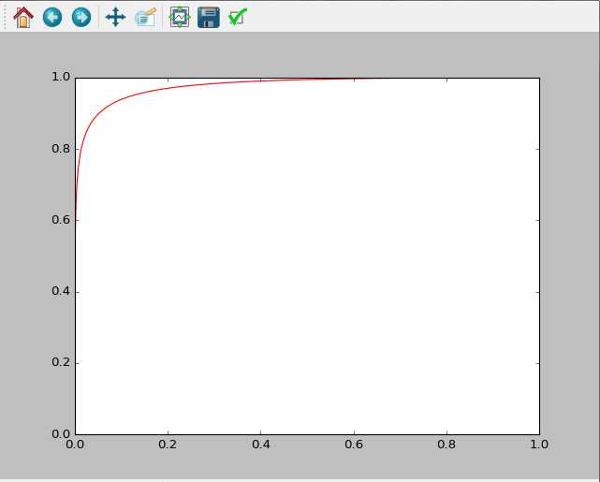Viewport: 600px width, 482px height.
Task: Open the Configure subplots dialog
Action: pyautogui.click(x=180, y=17)
